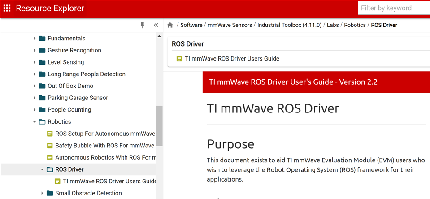Open ROS Setup For Autonomous mmWave doc
This screenshot has height=199, width=430.
tap(105, 134)
